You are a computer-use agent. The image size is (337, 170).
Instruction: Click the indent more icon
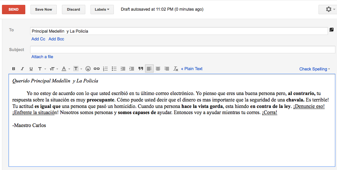click(x=132, y=69)
